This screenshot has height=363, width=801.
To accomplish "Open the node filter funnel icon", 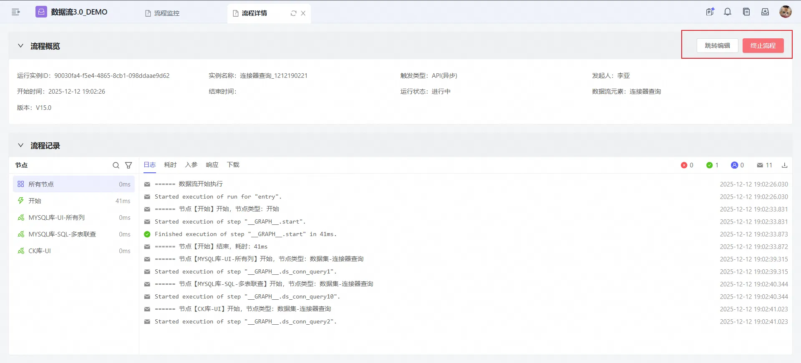I will [128, 165].
